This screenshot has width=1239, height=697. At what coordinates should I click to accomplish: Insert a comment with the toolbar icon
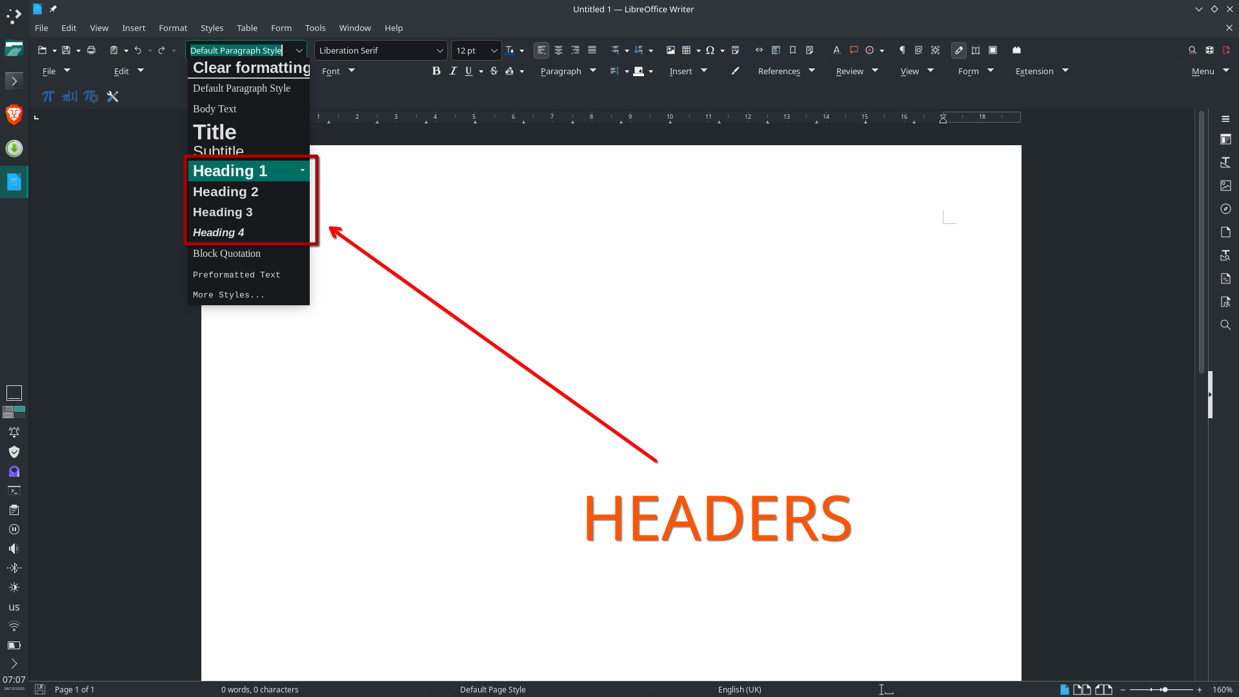click(x=854, y=50)
